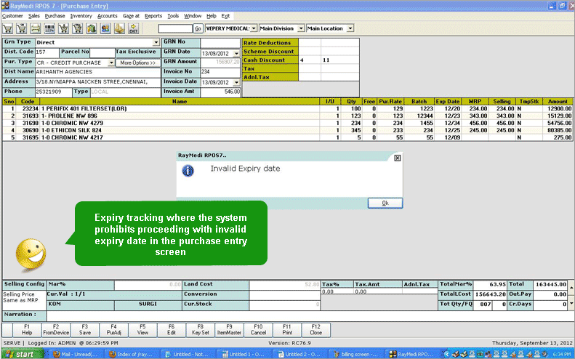Switch to Mail - Unread taskbar item
575x359 pixels.
[x=76, y=354]
